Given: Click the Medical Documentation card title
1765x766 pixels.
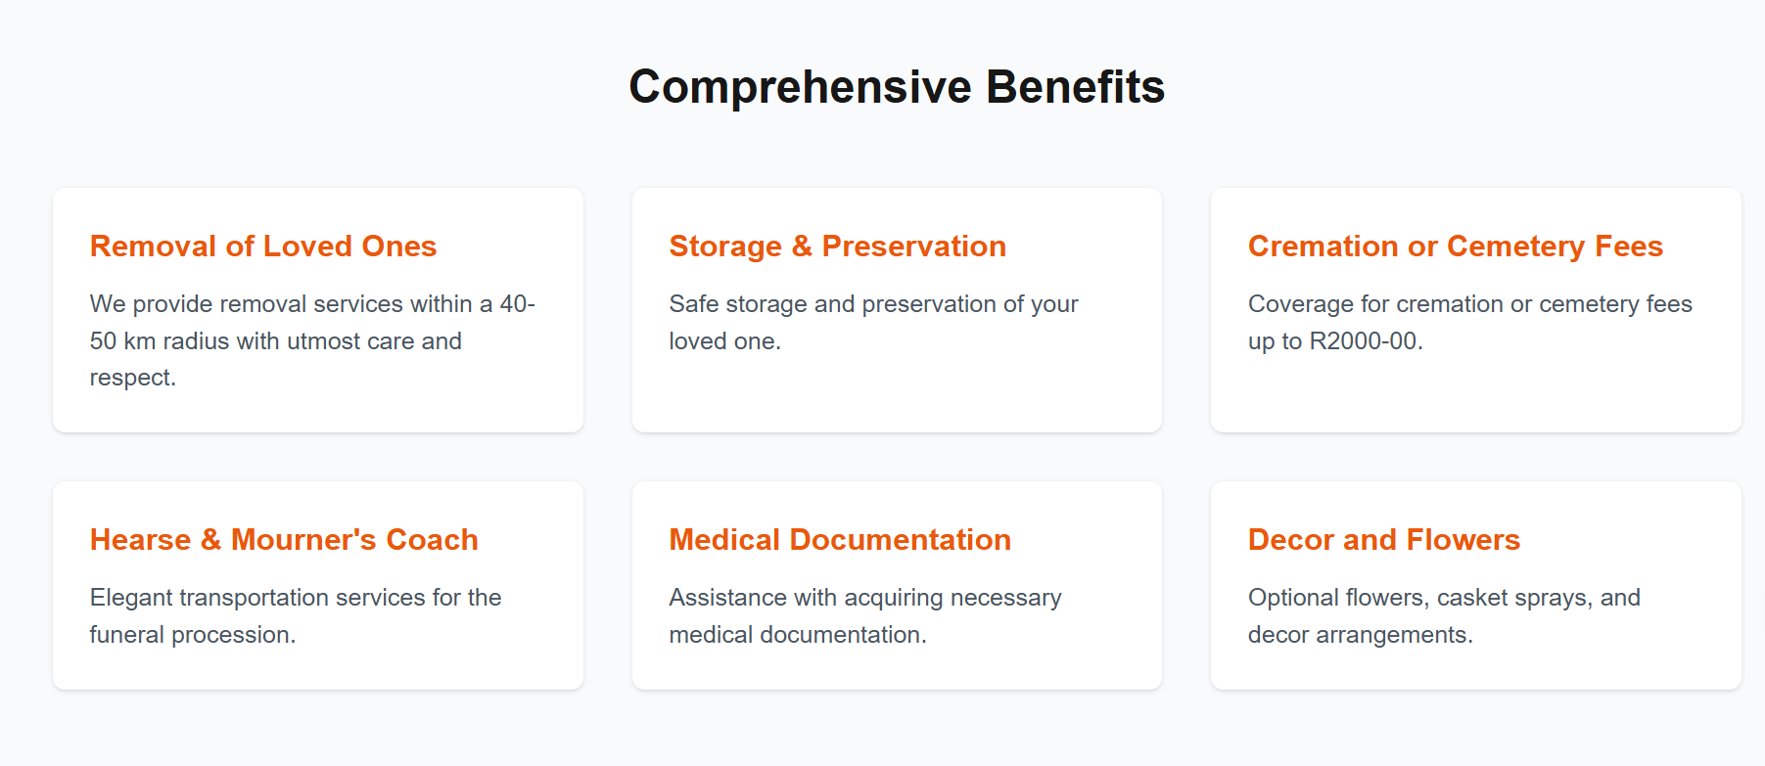Looking at the screenshot, I should [840, 539].
